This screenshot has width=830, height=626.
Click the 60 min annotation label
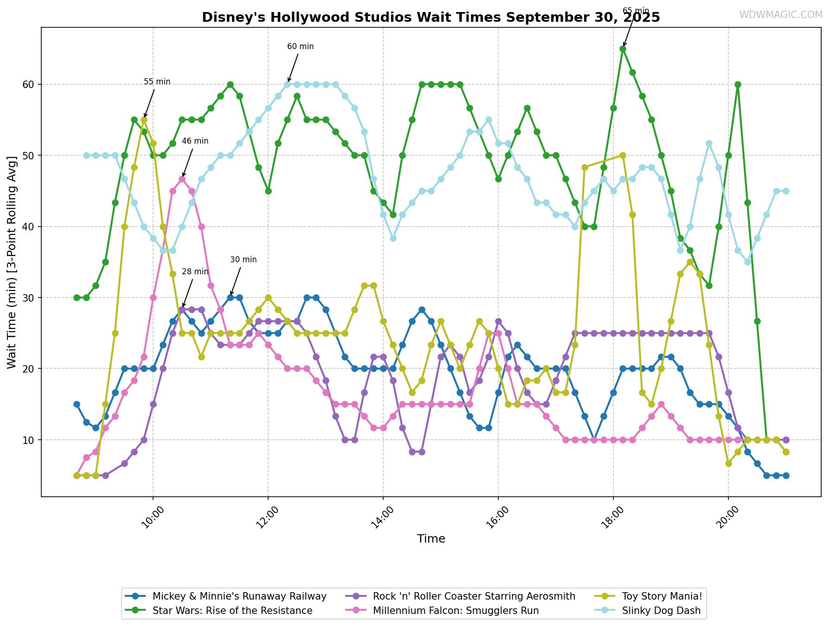300,46
